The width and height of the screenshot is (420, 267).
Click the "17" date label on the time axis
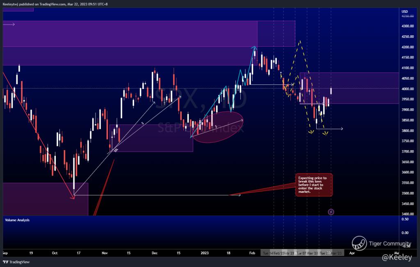click(x=78, y=253)
